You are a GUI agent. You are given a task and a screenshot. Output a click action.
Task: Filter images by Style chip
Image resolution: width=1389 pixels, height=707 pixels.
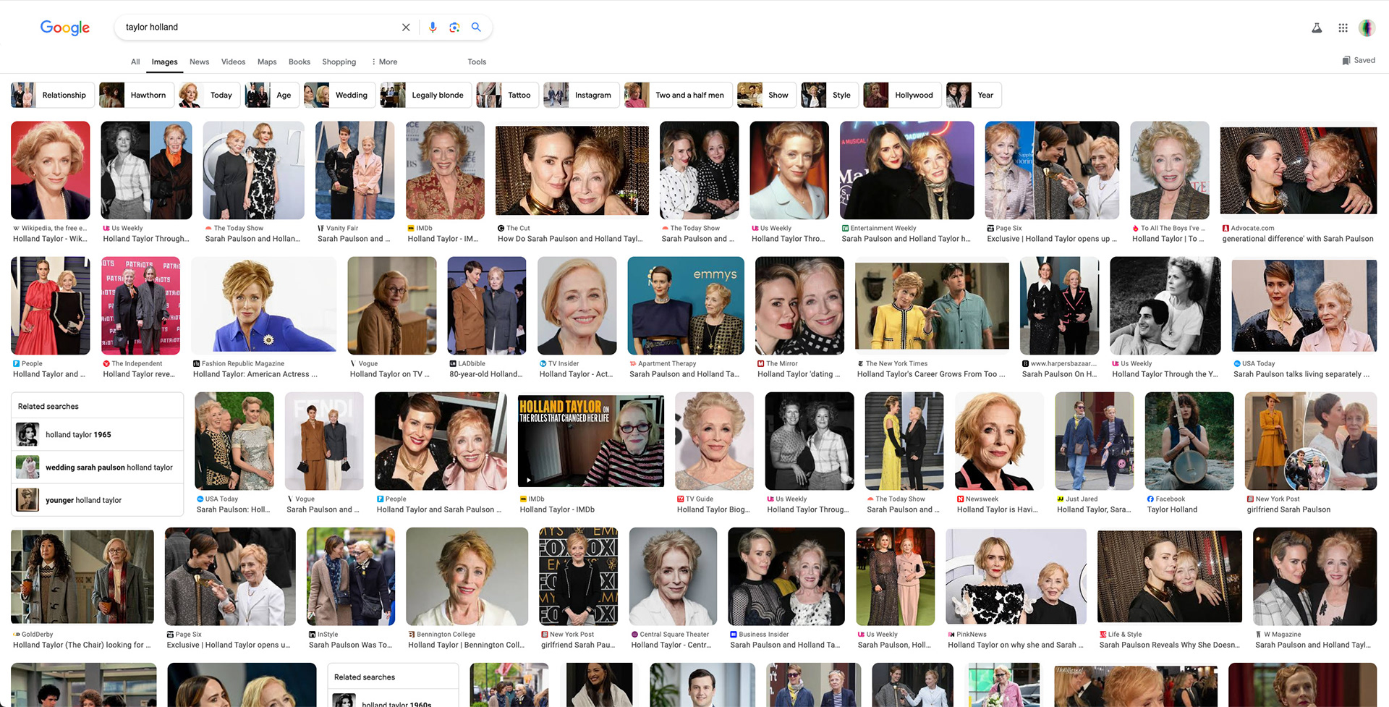[829, 95]
